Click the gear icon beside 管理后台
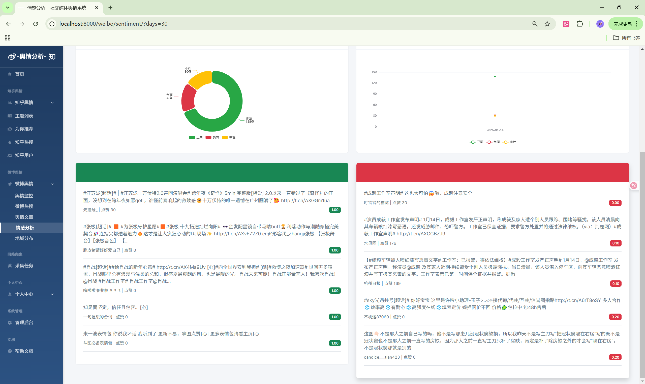The width and height of the screenshot is (645, 384). 10,323
